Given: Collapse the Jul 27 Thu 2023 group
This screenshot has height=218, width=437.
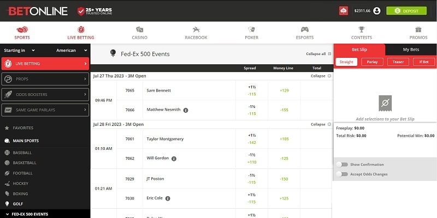Looking at the screenshot, I should click(321, 76).
